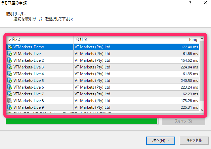The height and width of the screenshot is (149, 211).
Task: Click the server icon beside VTMarkets-Demo
Action: (10, 47)
